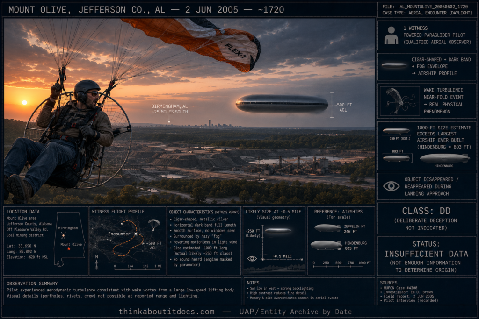Viewport: 479px width, 319px height.
Task: Select the paraglider icon in Witness Flight Profile
Action: [154, 225]
